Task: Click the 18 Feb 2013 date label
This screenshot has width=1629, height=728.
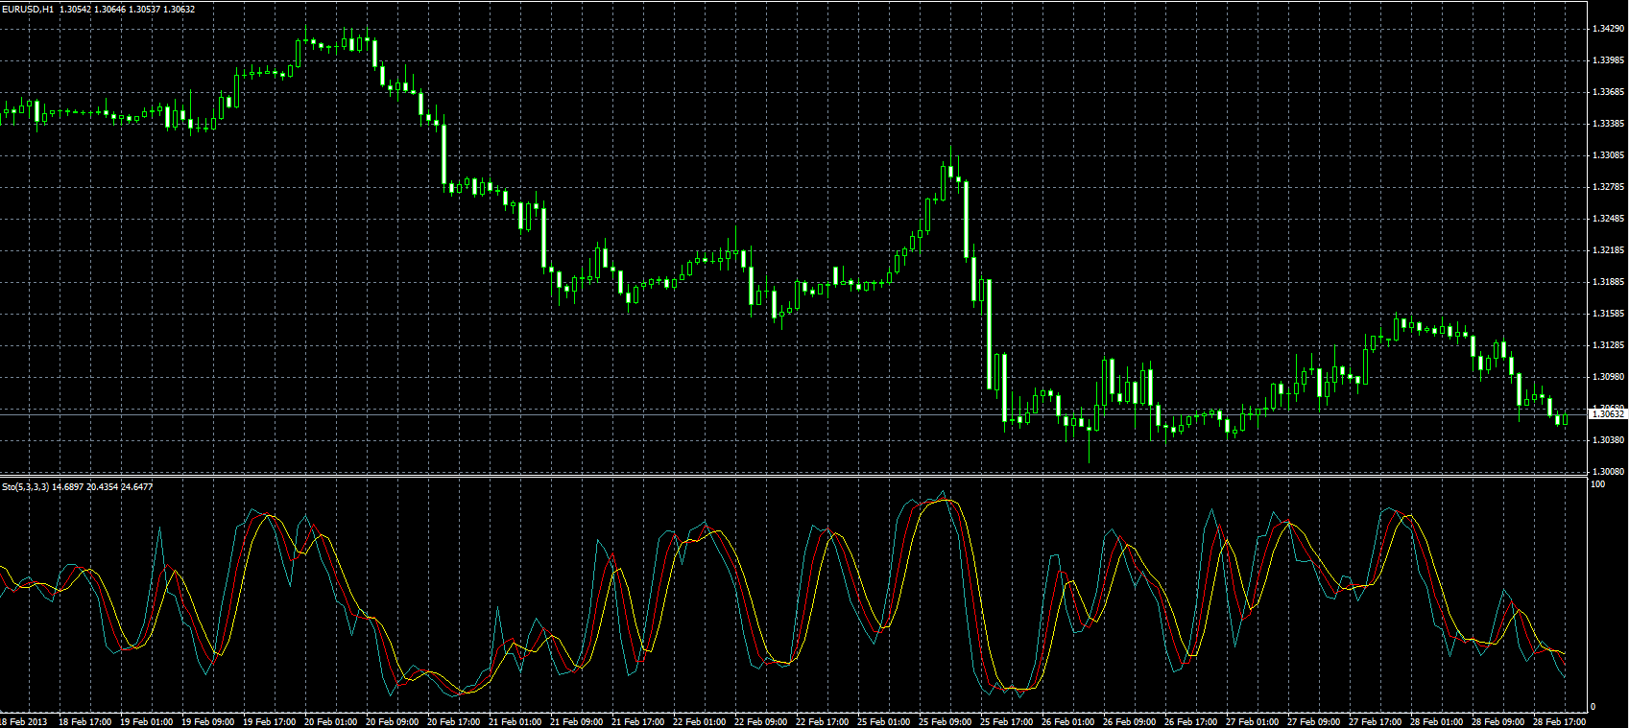Action: pyautogui.click(x=24, y=722)
